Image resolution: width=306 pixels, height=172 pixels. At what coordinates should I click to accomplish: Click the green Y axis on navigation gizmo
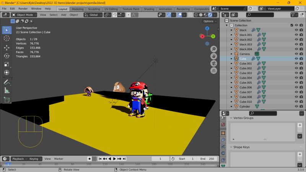(213, 36)
